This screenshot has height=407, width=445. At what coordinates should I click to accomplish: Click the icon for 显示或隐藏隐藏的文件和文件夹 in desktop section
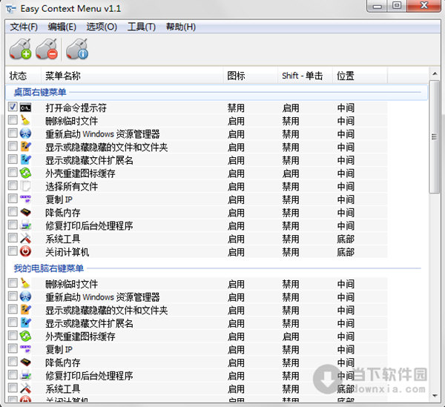[25, 146]
